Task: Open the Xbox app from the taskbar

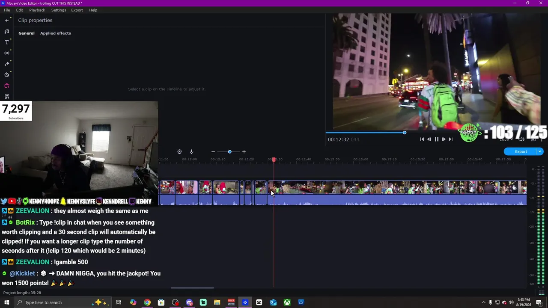Action: tap(287, 302)
